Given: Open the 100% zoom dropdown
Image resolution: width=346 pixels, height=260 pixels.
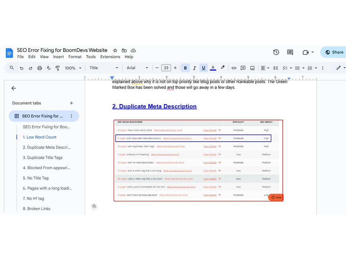Looking at the screenshot, I should pyautogui.click(x=73, y=68).
